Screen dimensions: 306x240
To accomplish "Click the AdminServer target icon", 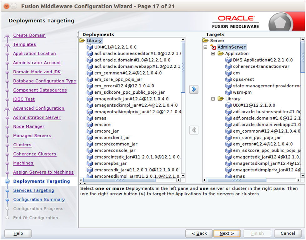I will point(213,47).
